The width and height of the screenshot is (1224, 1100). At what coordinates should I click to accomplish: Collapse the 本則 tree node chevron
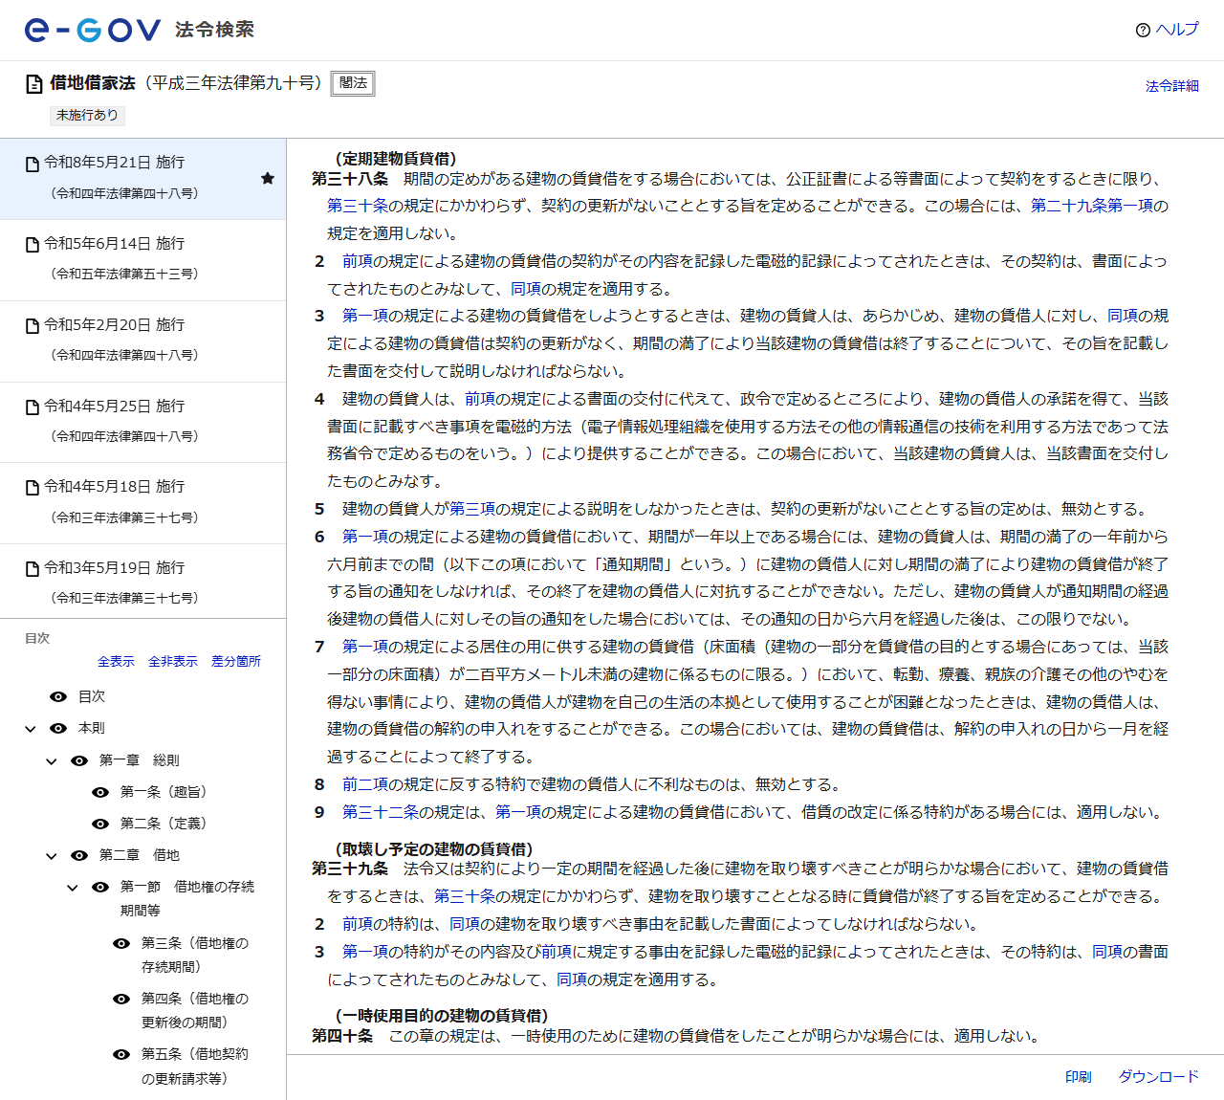(x=31, y=729)
